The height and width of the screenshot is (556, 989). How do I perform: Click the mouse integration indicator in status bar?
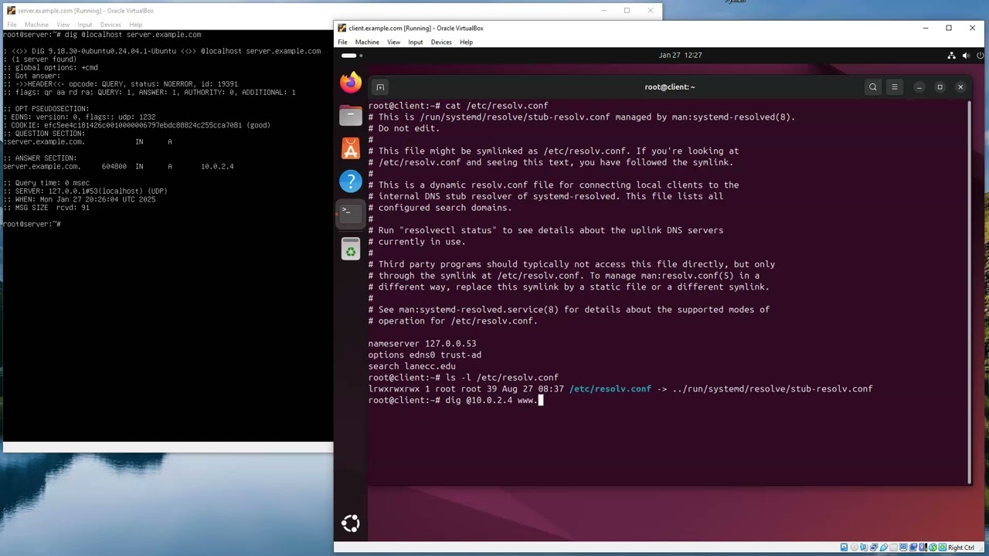coord(933,548)
